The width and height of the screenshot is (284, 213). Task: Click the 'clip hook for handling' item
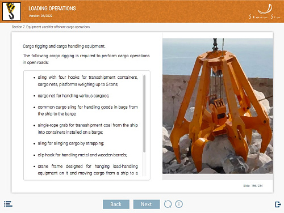[x=82, y=155]
